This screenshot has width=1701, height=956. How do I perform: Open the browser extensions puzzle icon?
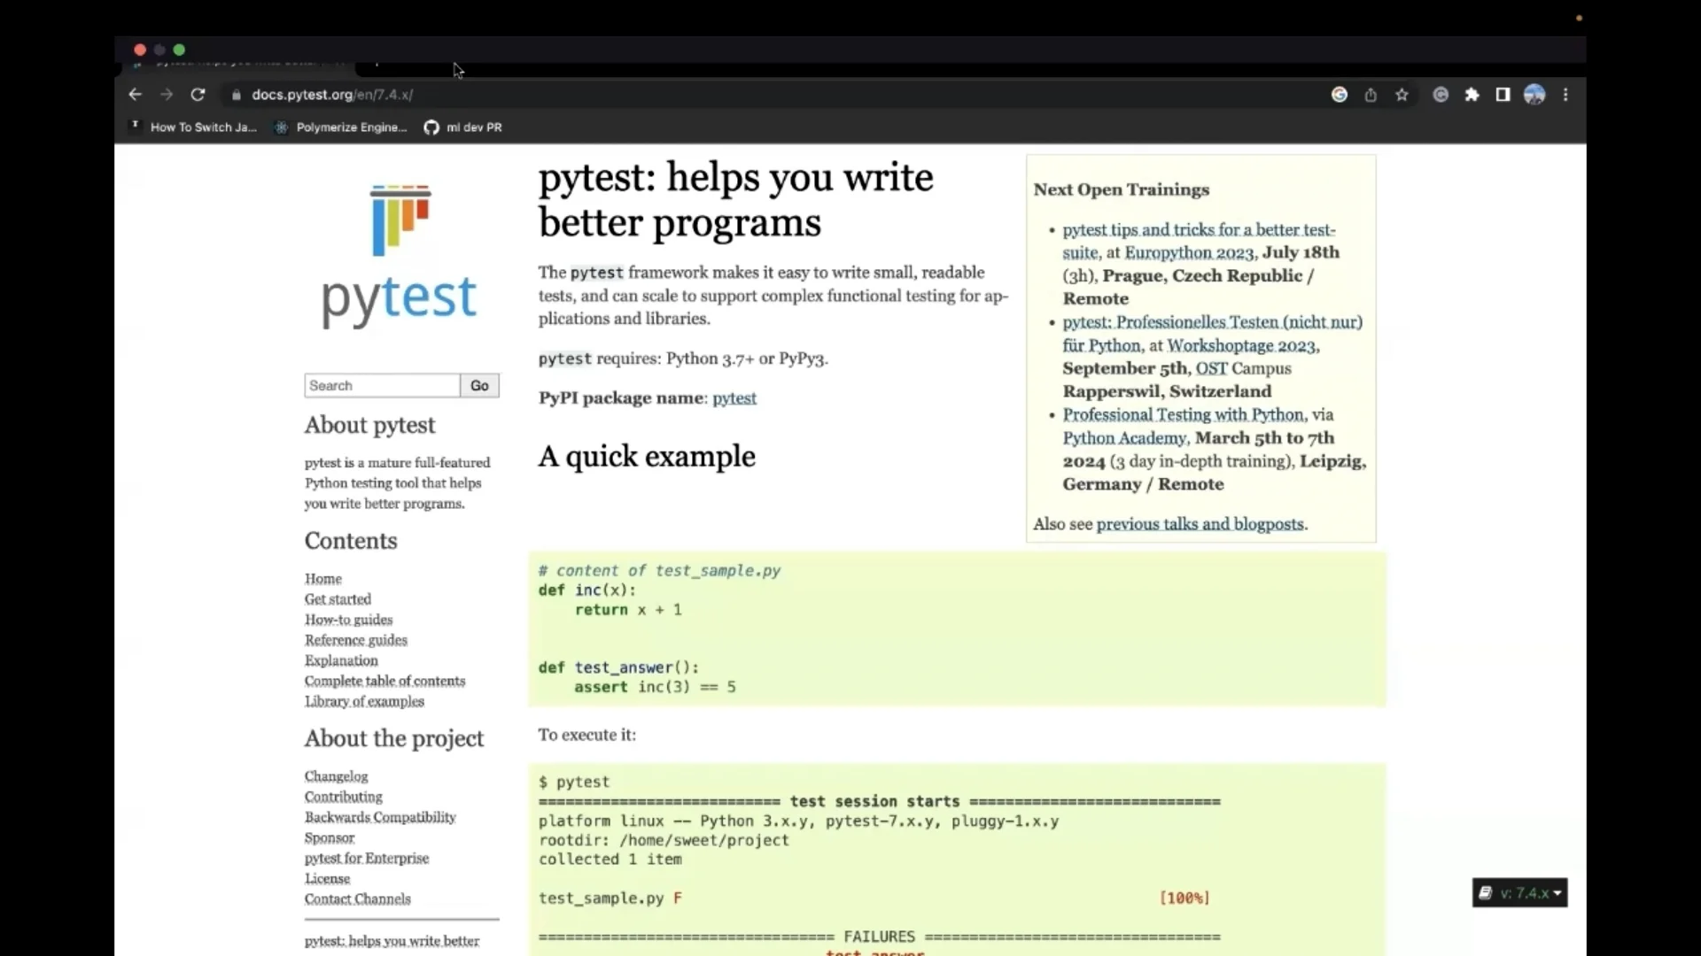pos(1472,95)
